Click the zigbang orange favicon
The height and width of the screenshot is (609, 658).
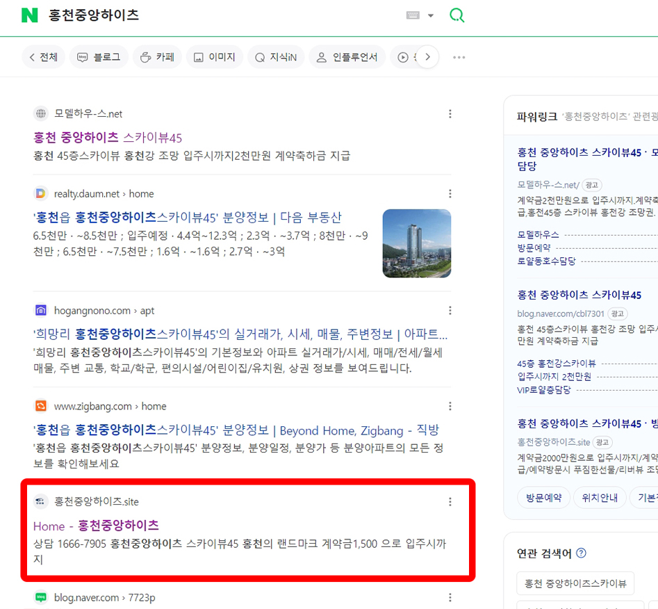(x=41, y=406)
